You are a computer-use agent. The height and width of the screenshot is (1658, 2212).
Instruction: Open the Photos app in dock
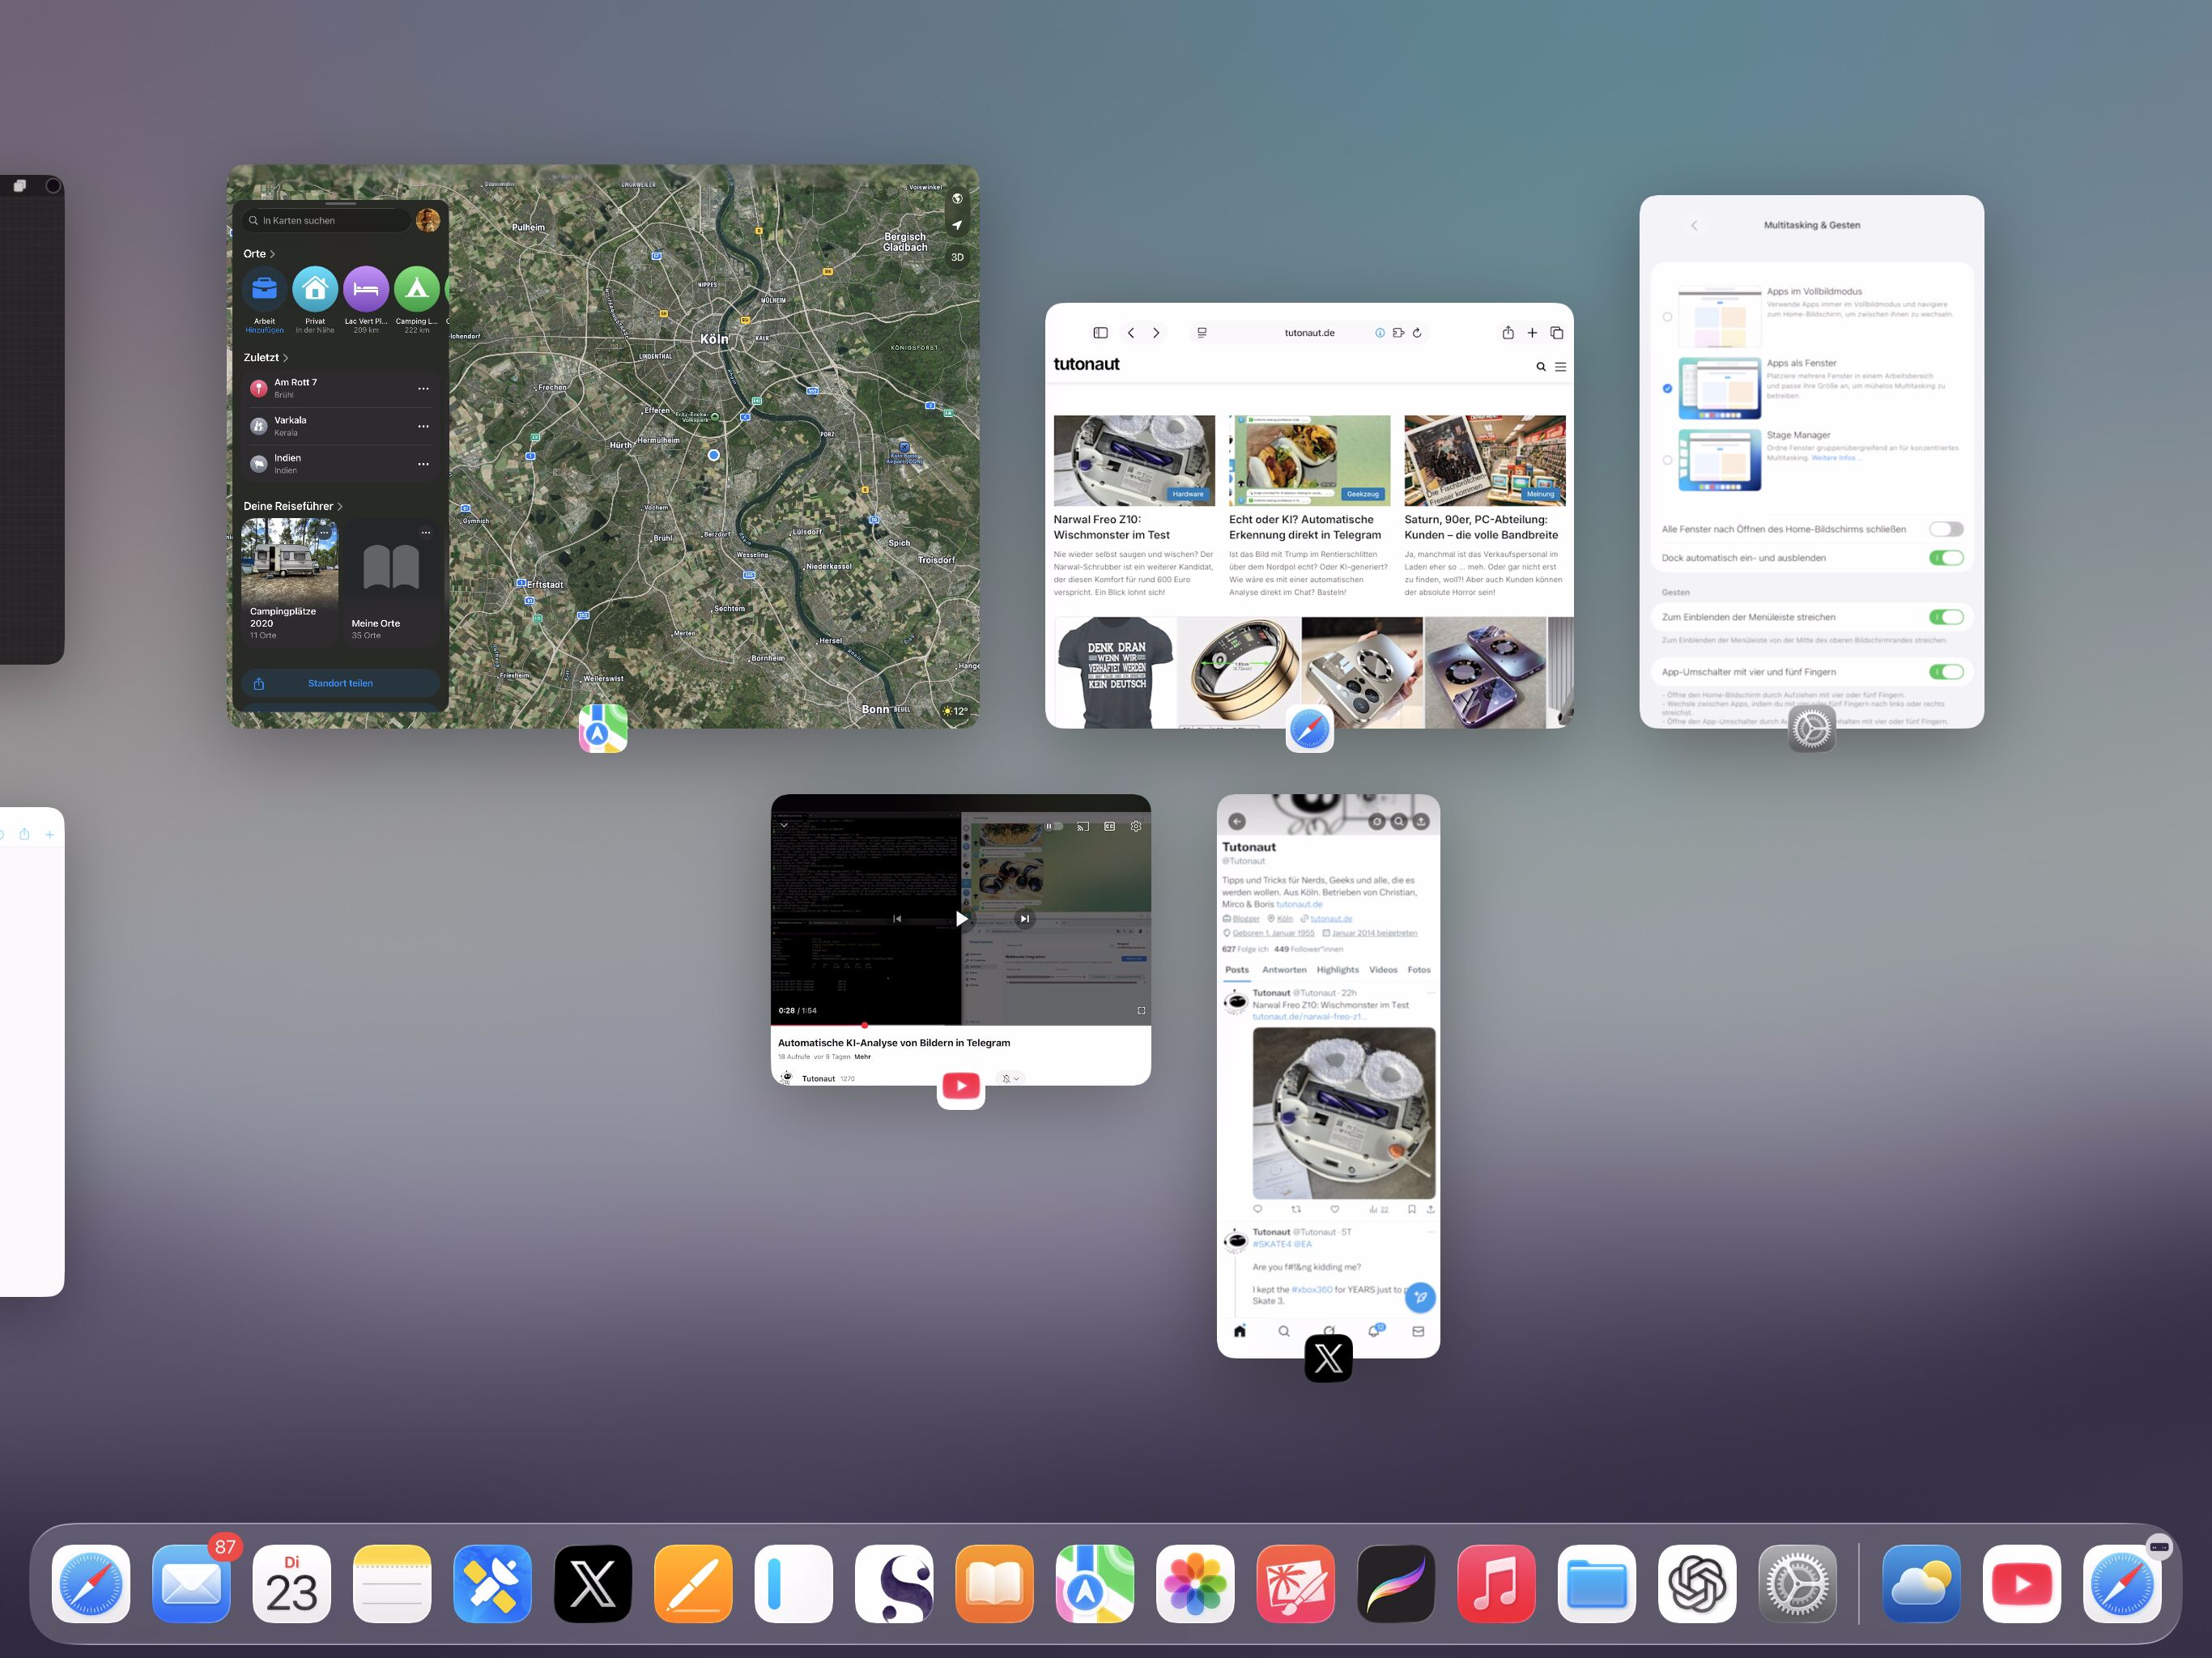coord(1194,1583)
